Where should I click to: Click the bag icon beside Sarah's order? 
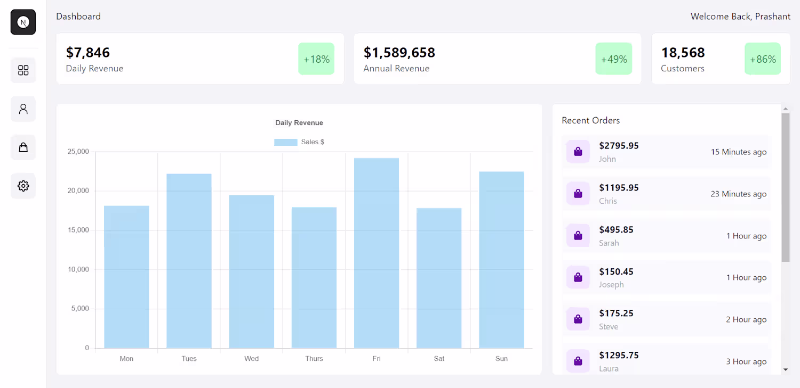click(578, 235)
